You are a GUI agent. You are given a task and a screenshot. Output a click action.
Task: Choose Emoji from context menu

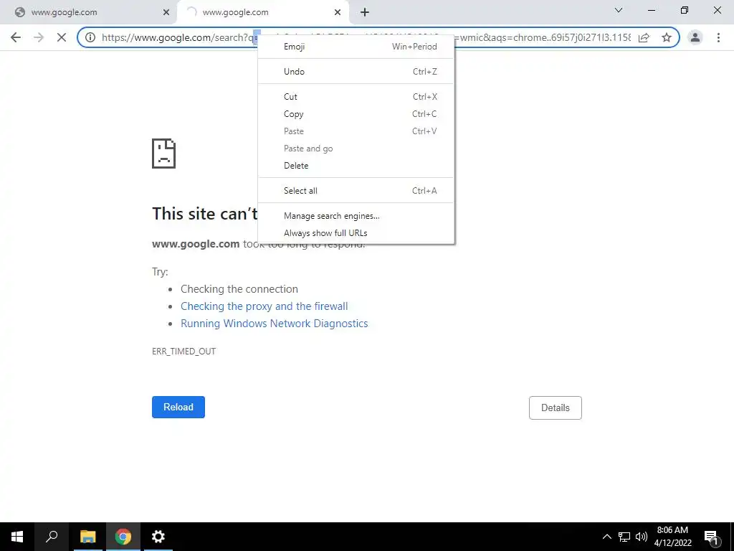(356, 47)
